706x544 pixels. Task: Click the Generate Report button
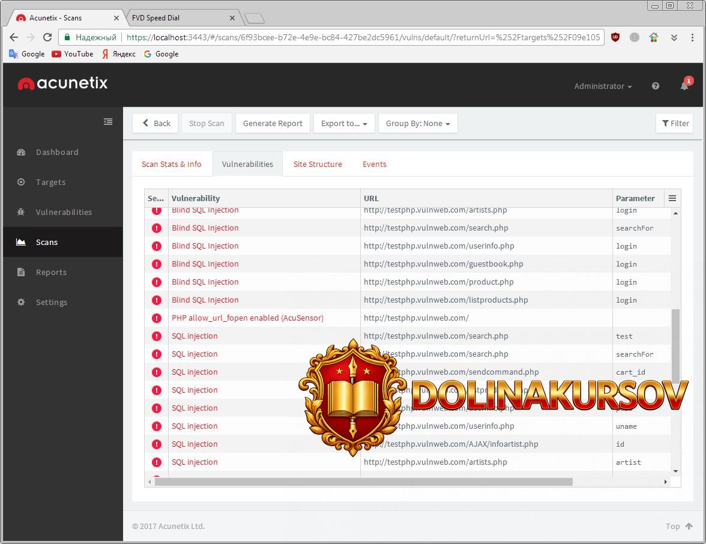273,123
